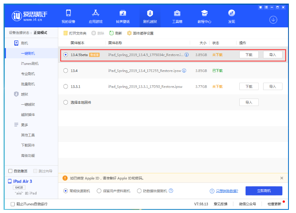Click the 固件名称 column header
The height and width of the screenshot is (213, 296).
115,43
